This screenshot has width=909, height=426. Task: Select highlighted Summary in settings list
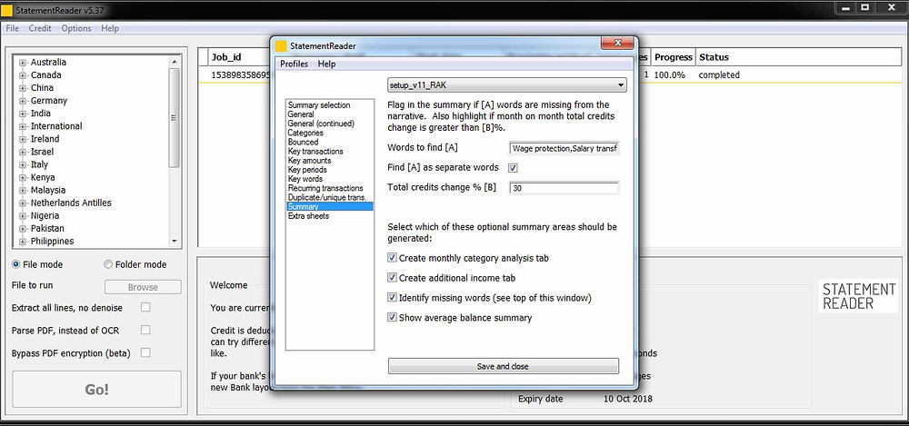[x=330, y=206]
